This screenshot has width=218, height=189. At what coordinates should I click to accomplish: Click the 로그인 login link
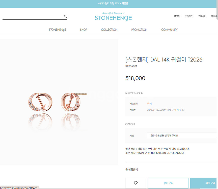[x=177, y=16]
